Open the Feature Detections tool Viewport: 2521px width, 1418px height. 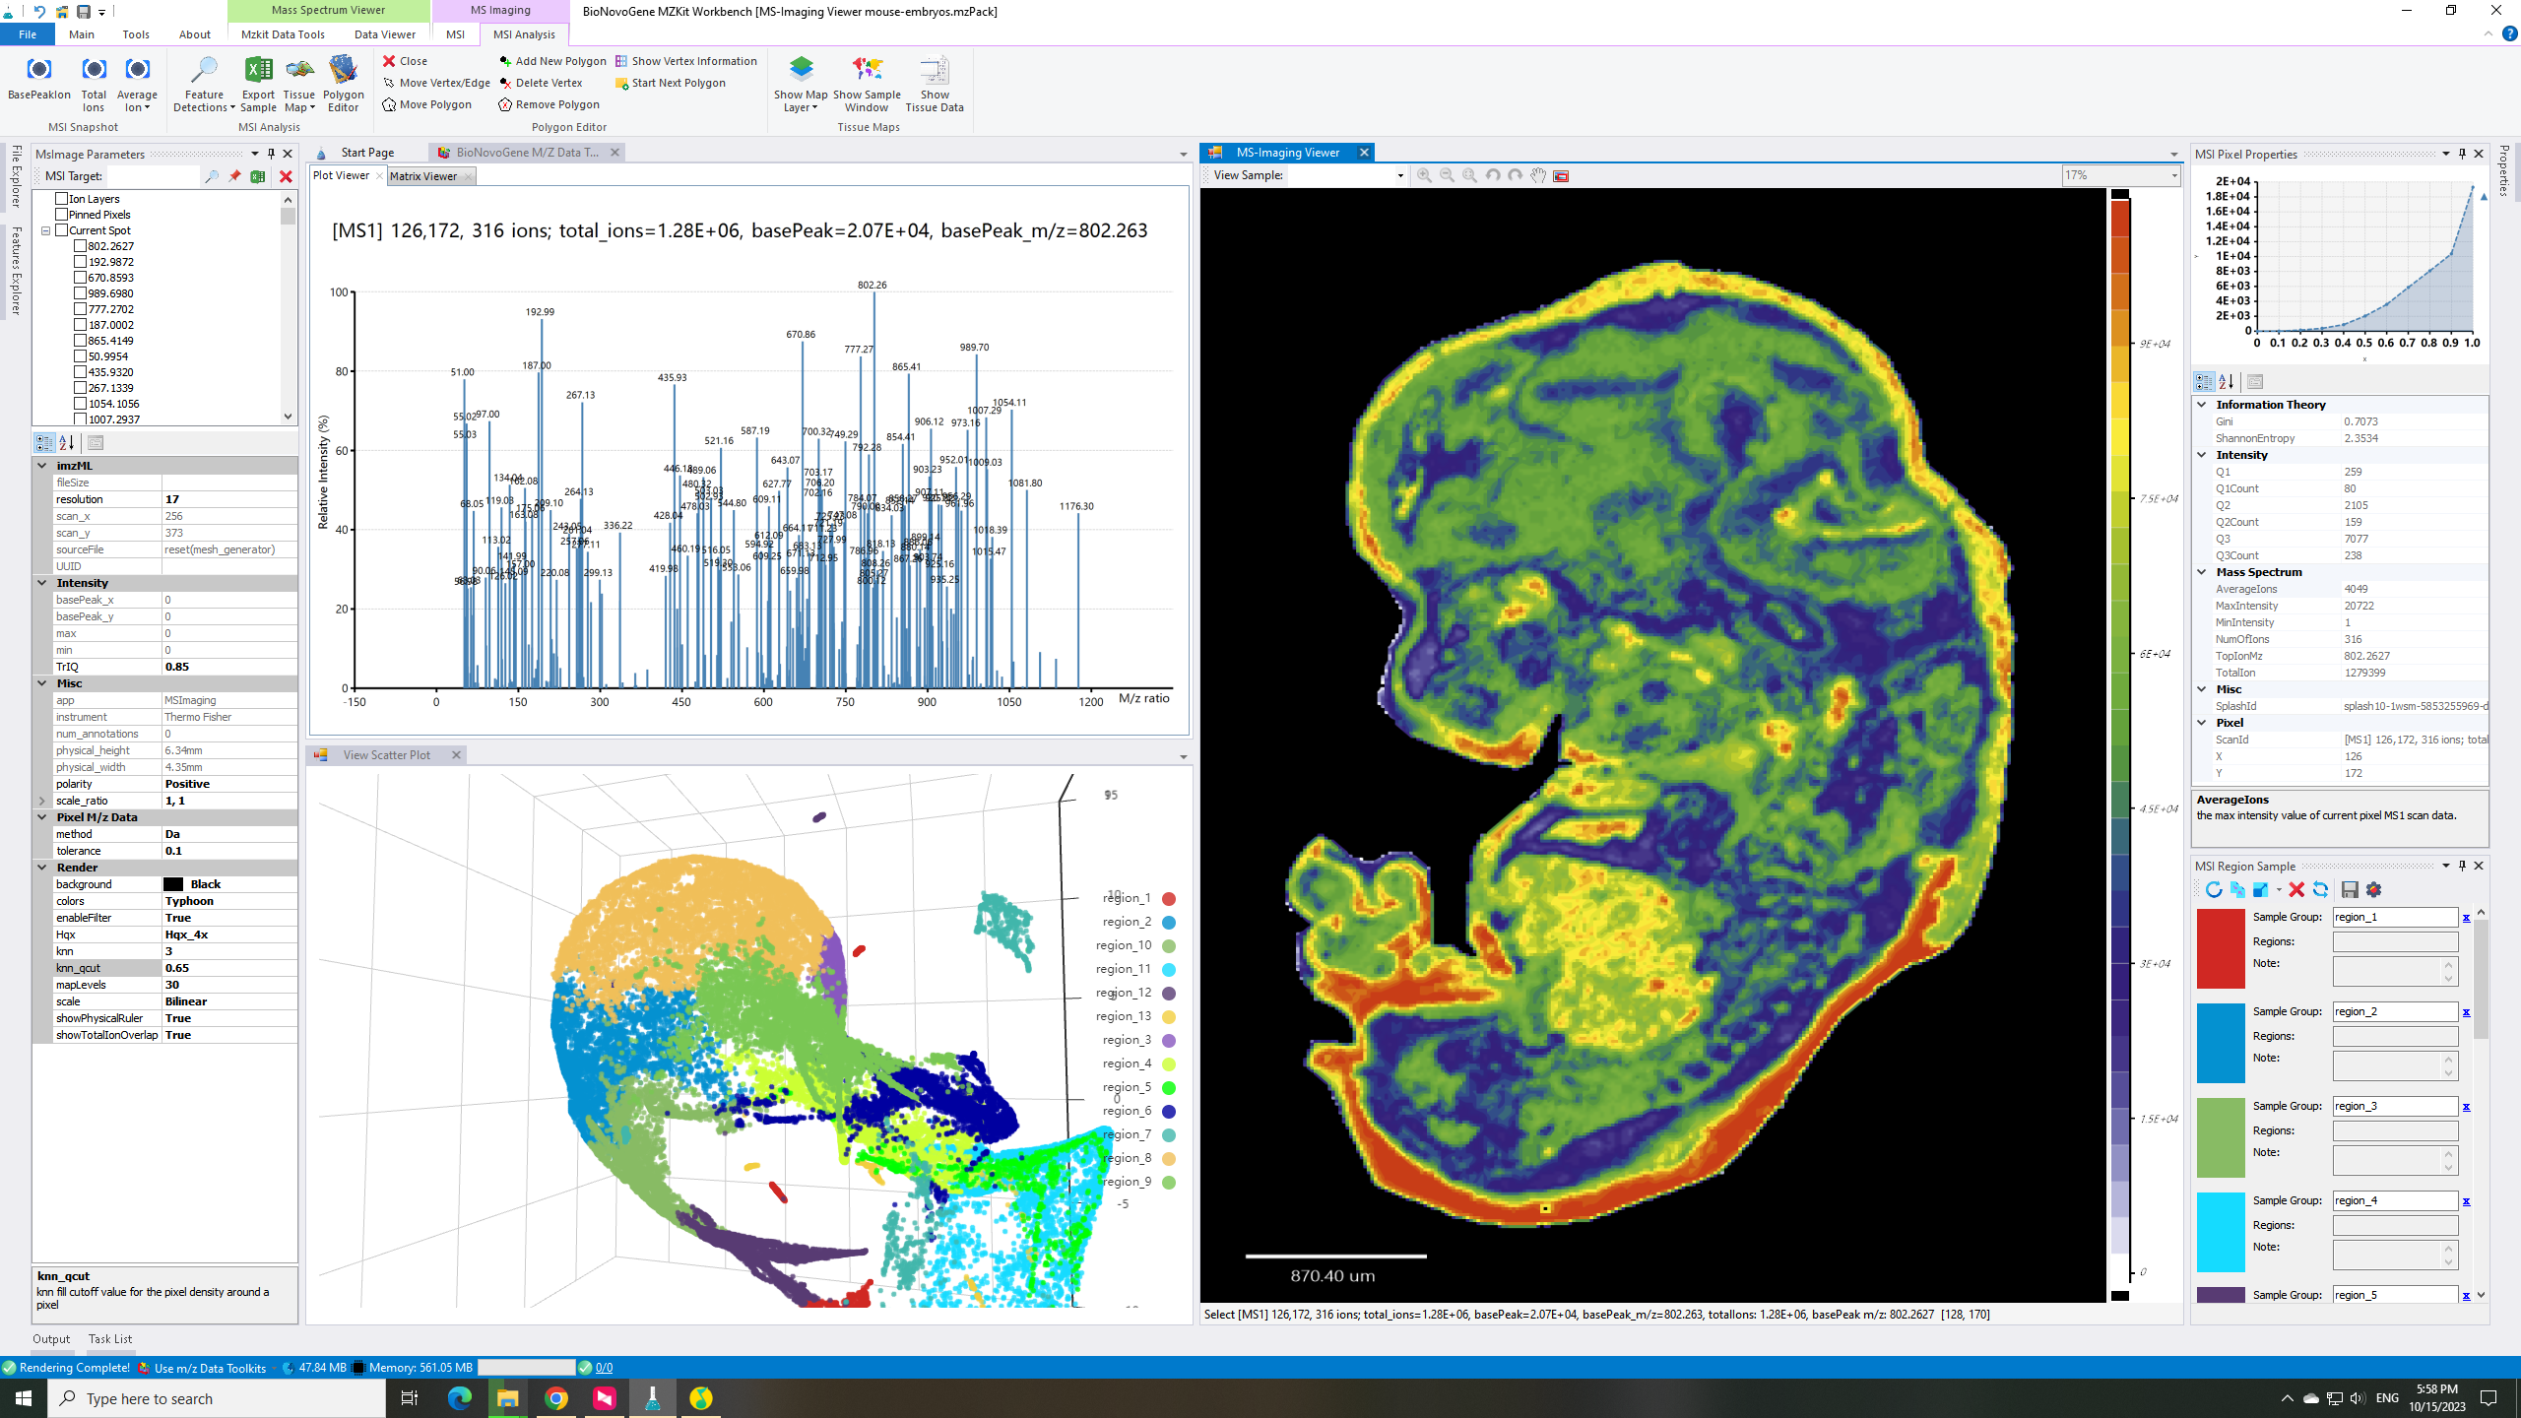click(204, 70)
